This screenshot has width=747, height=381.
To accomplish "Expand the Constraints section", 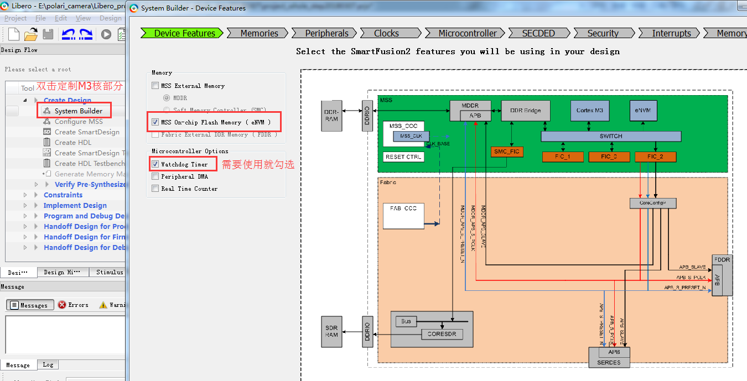I will [24, 195].
